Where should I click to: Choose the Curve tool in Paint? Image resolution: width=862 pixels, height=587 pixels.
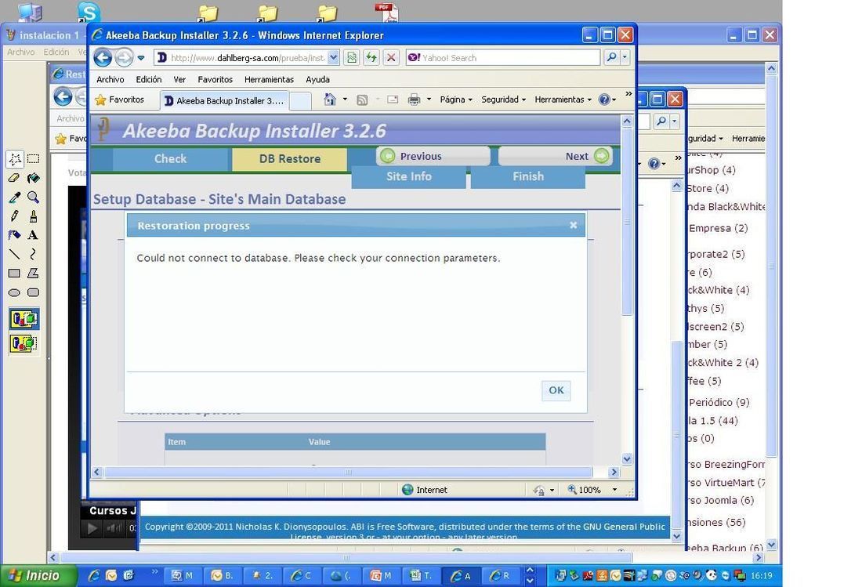[x=34, y=254]
